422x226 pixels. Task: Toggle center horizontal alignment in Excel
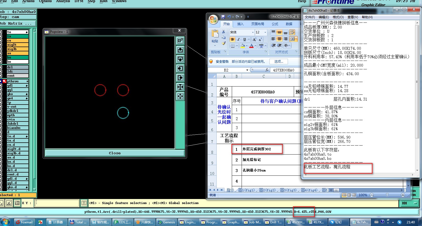click(279, 39)
